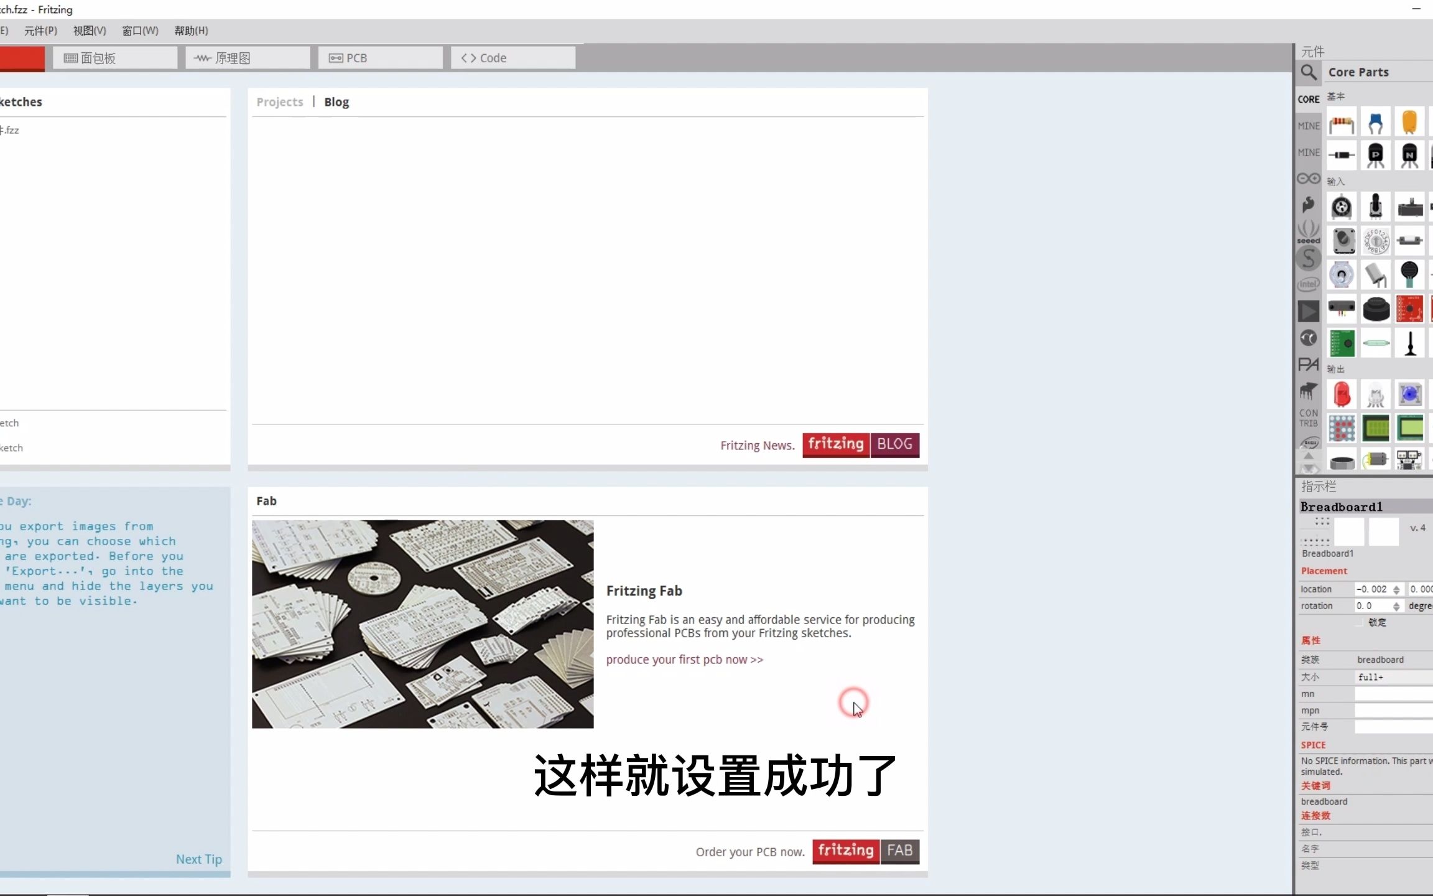The image size is (1433, 896).
Task: Pick the NPN transistor marked N
Action: (x=1409, y=155)
